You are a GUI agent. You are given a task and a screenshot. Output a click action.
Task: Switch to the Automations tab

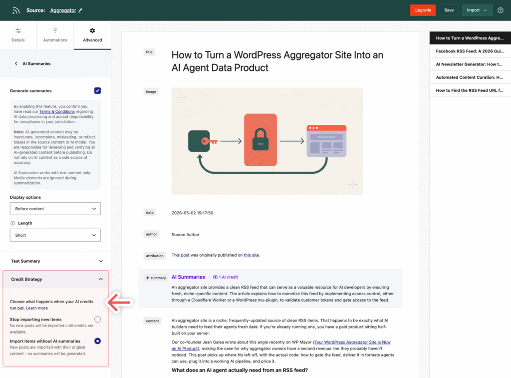55,35
